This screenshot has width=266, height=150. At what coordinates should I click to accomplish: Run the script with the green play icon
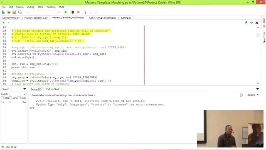pyautogui.click(x=66, y=12)
